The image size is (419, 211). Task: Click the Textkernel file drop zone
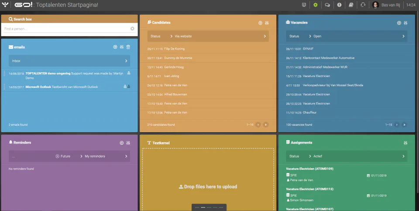coord(208,180)
